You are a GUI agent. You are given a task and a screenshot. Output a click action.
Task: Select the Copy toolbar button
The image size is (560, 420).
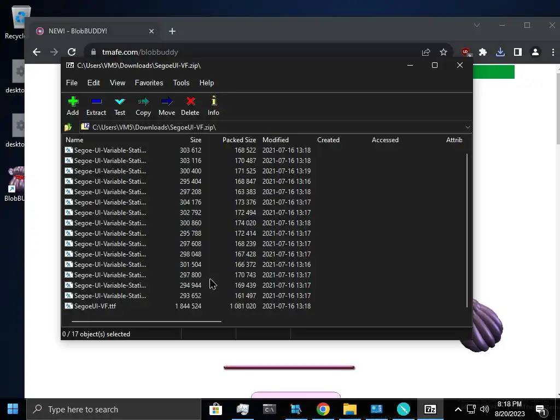[x=143, y=106]
